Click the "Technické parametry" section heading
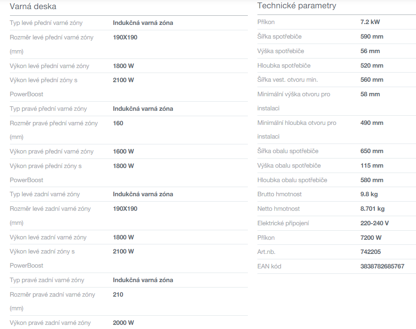416x329 pixels. coord(296,6)
